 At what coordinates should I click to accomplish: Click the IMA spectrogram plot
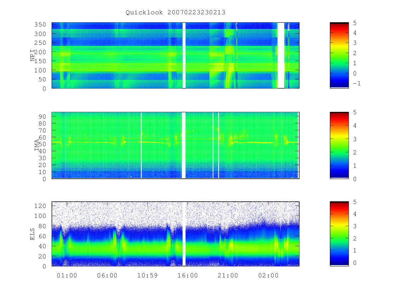tap(176, 145)
